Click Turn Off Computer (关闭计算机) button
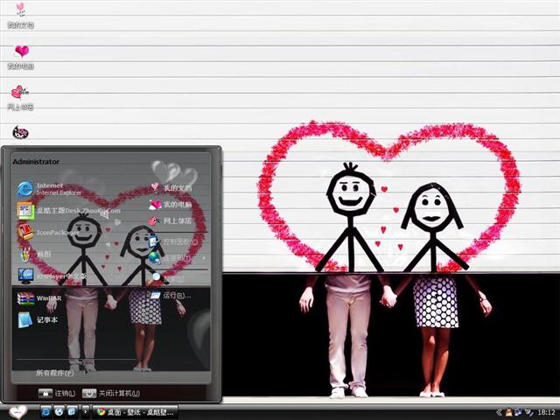The height and width of the screenshot is (420, 560). [x=111, y=393]
